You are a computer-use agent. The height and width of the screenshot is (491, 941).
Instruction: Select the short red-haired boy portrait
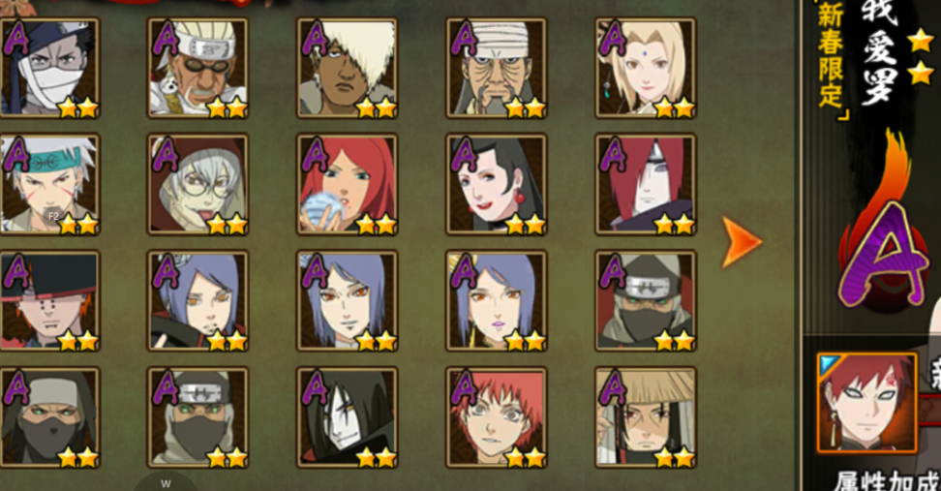click(497, 417)
